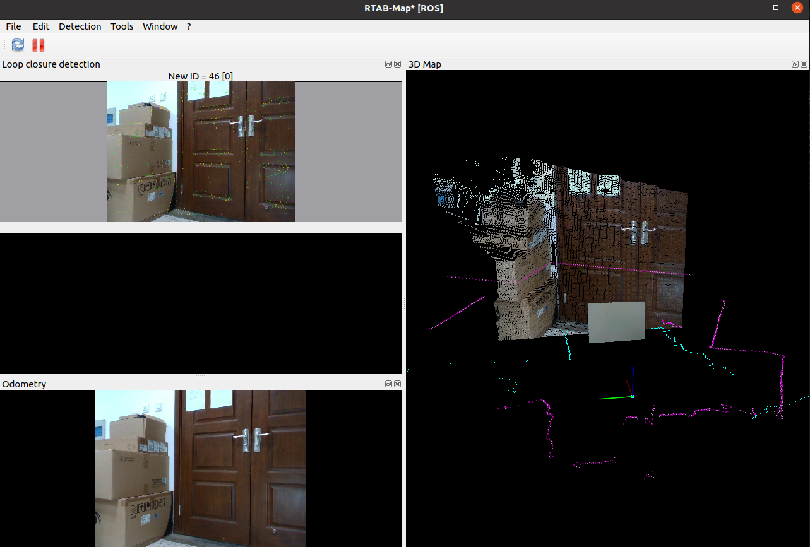Click the Odometry camera image
The width and height of the screenshot is (810, 547).
click(200, 468)
